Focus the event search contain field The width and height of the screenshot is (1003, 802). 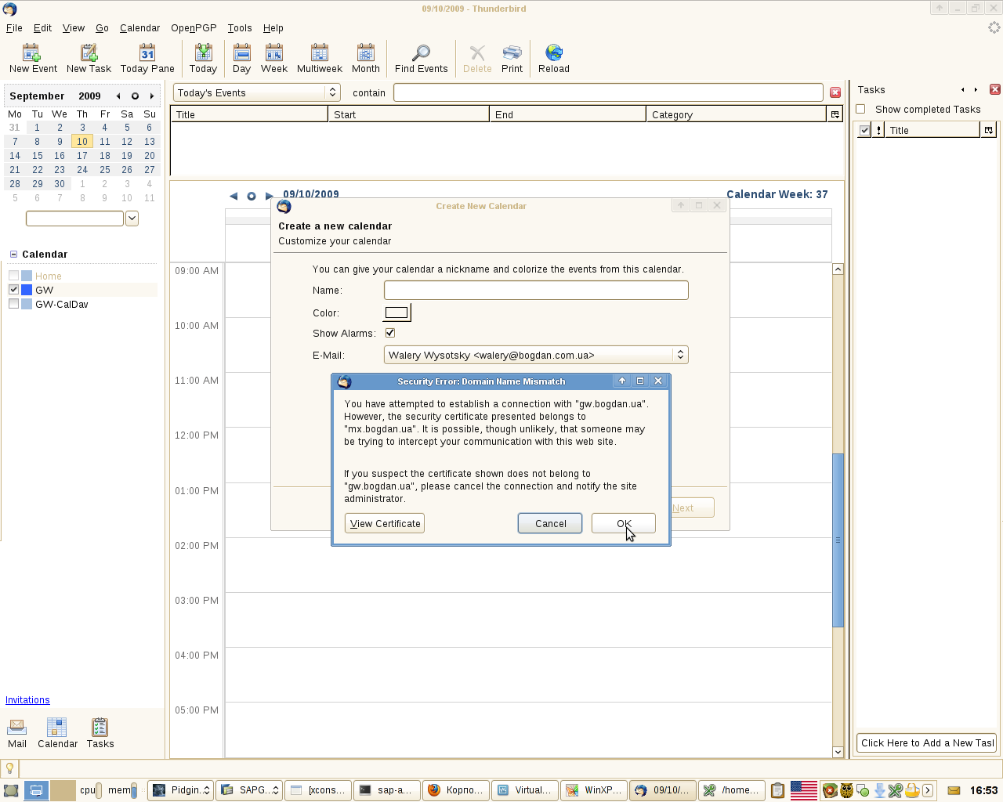pos(608,92)
